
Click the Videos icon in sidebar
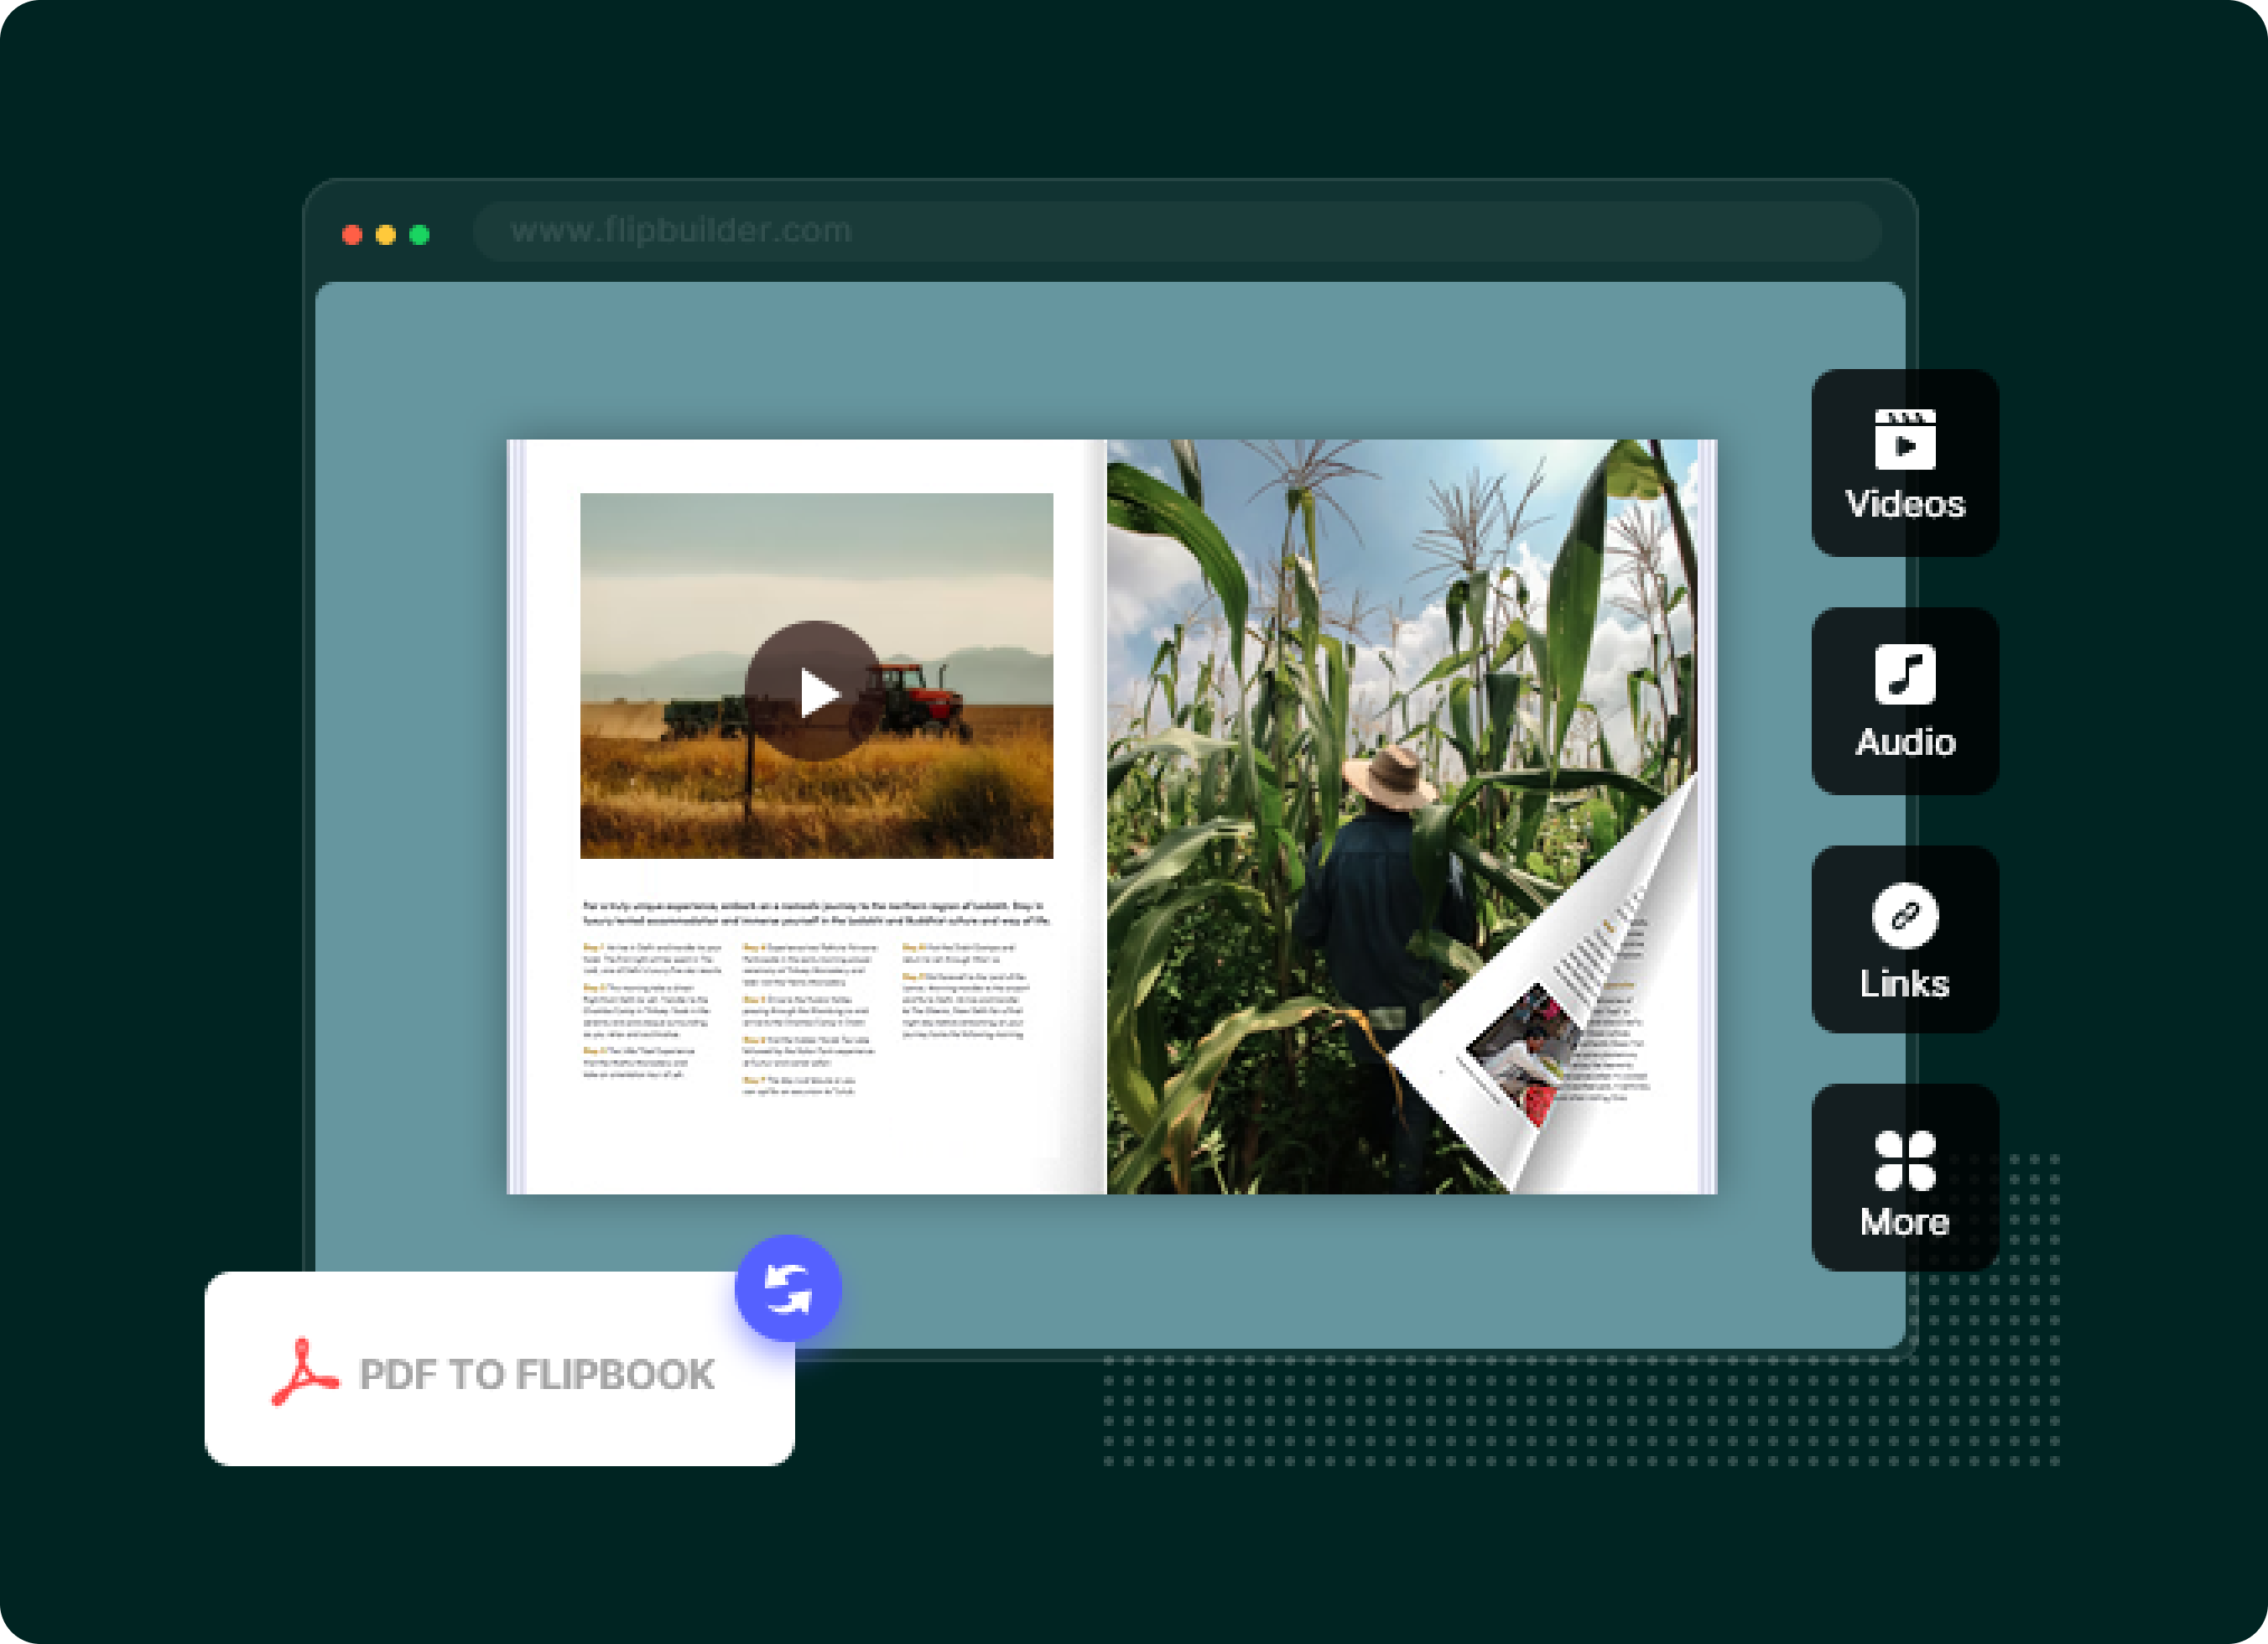1906,461
